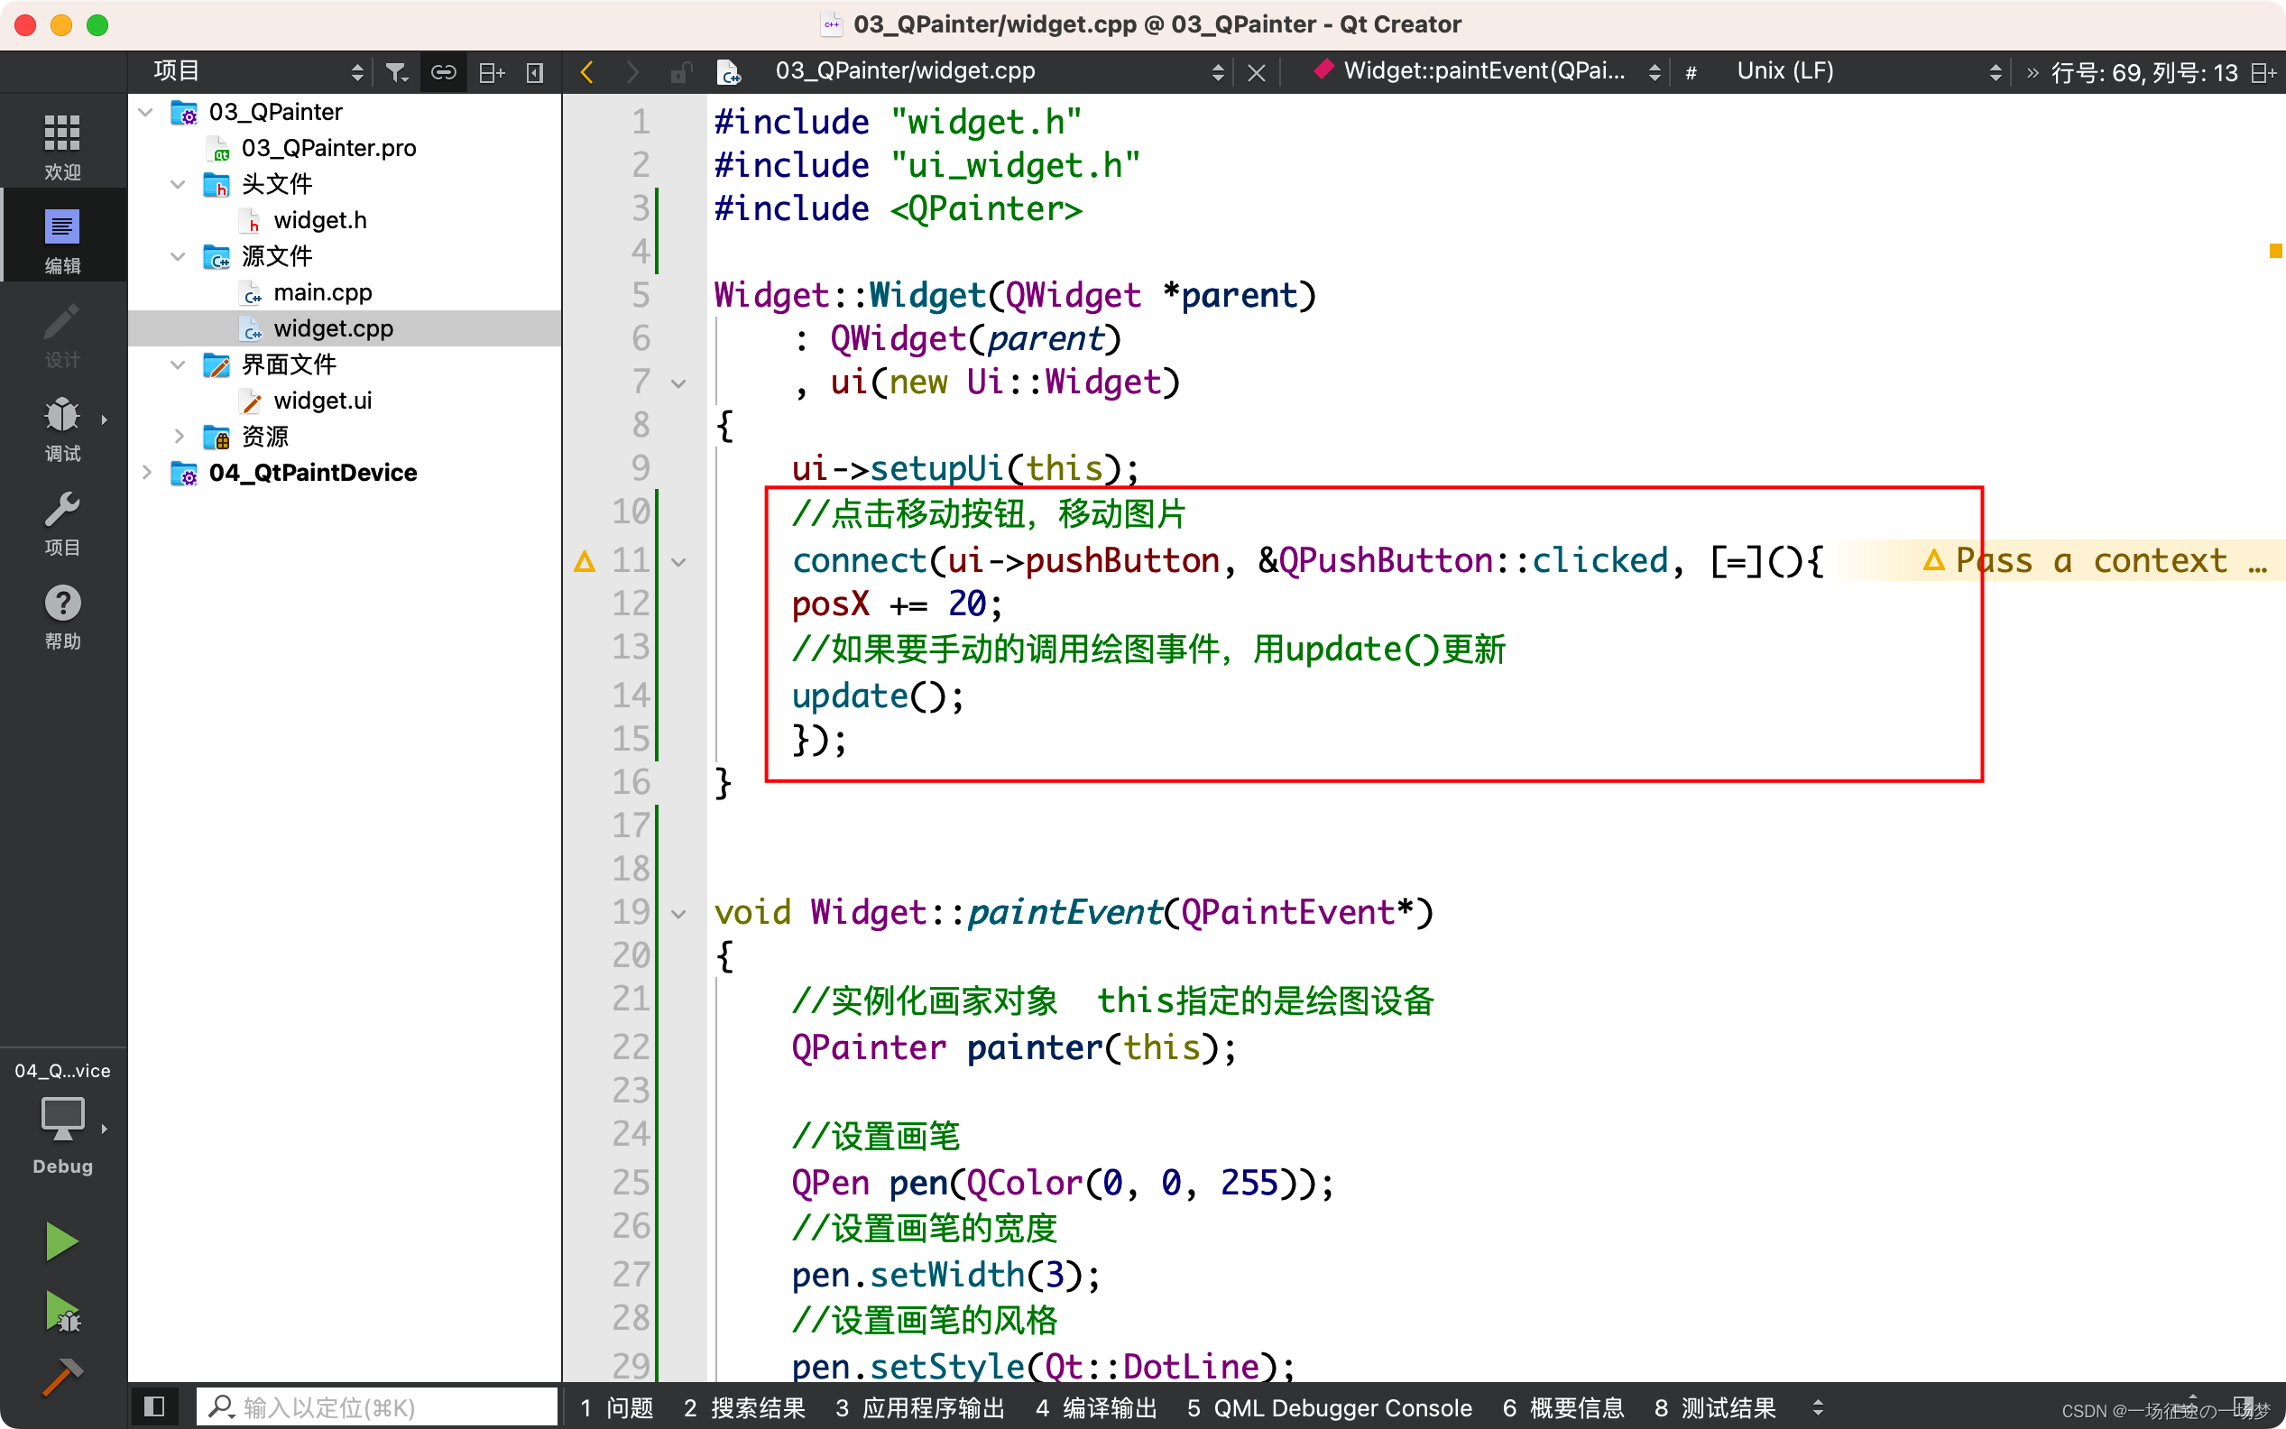Screen dimensions: 2286x1429
Task: Open Debug (调试) mode
Action: tap(62, 429)
